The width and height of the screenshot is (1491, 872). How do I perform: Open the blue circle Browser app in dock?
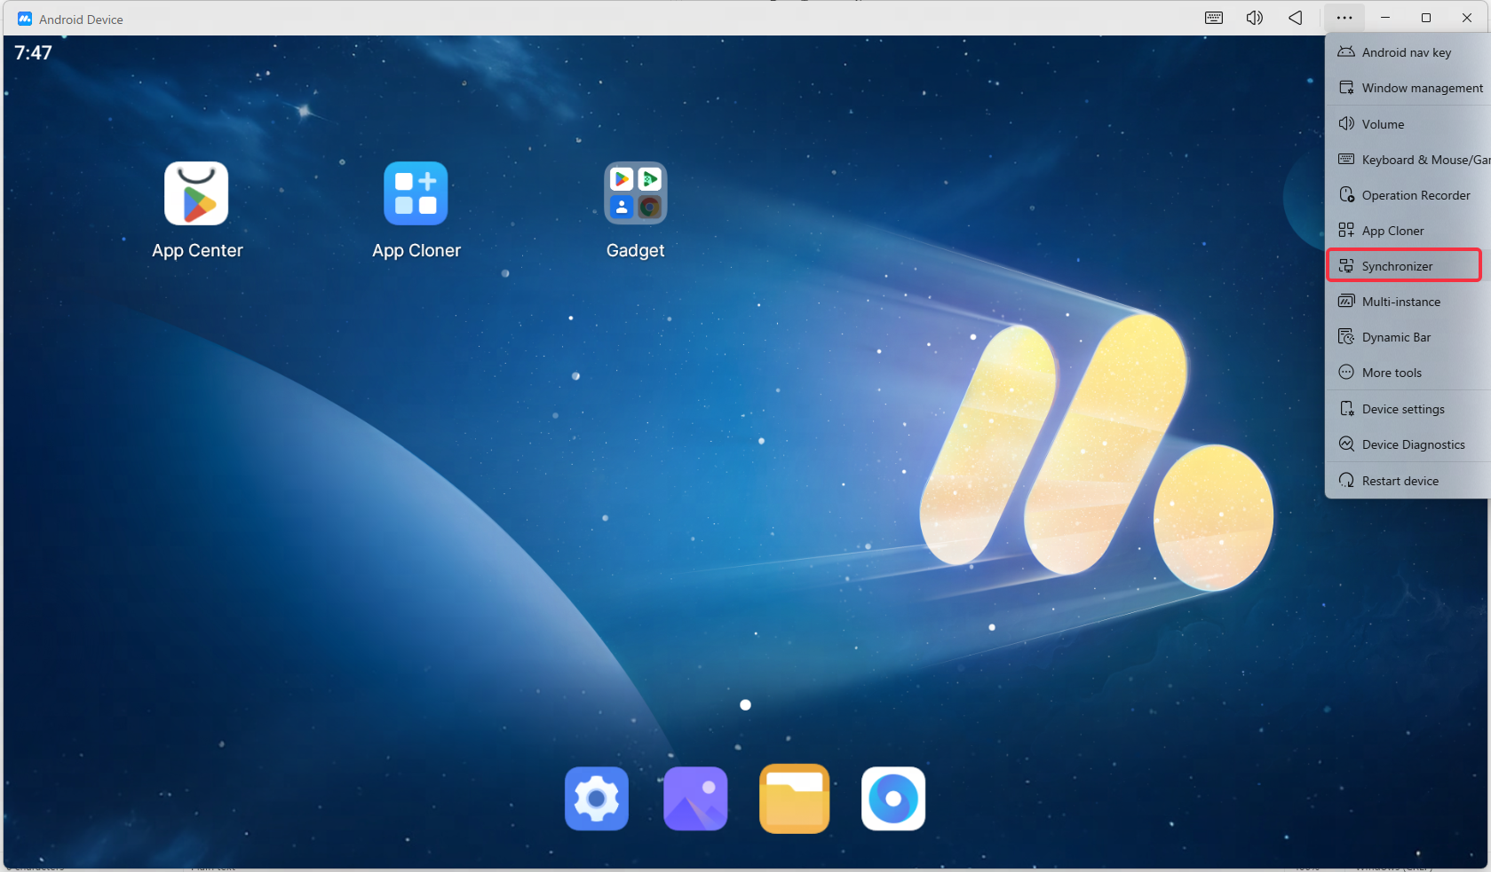(893, 798)
